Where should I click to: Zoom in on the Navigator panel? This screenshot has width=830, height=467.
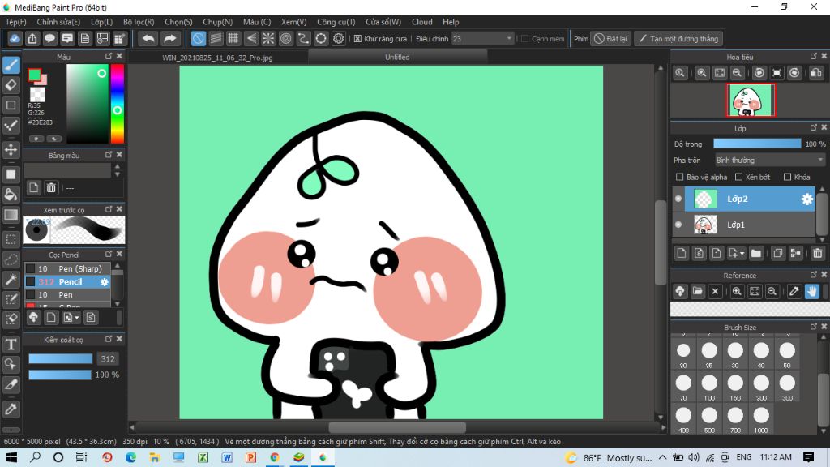(702, 73)
